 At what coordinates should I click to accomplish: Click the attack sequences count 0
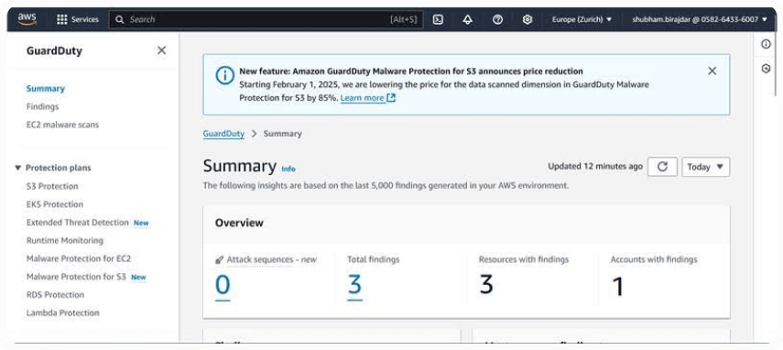click(x=223, y=285)
